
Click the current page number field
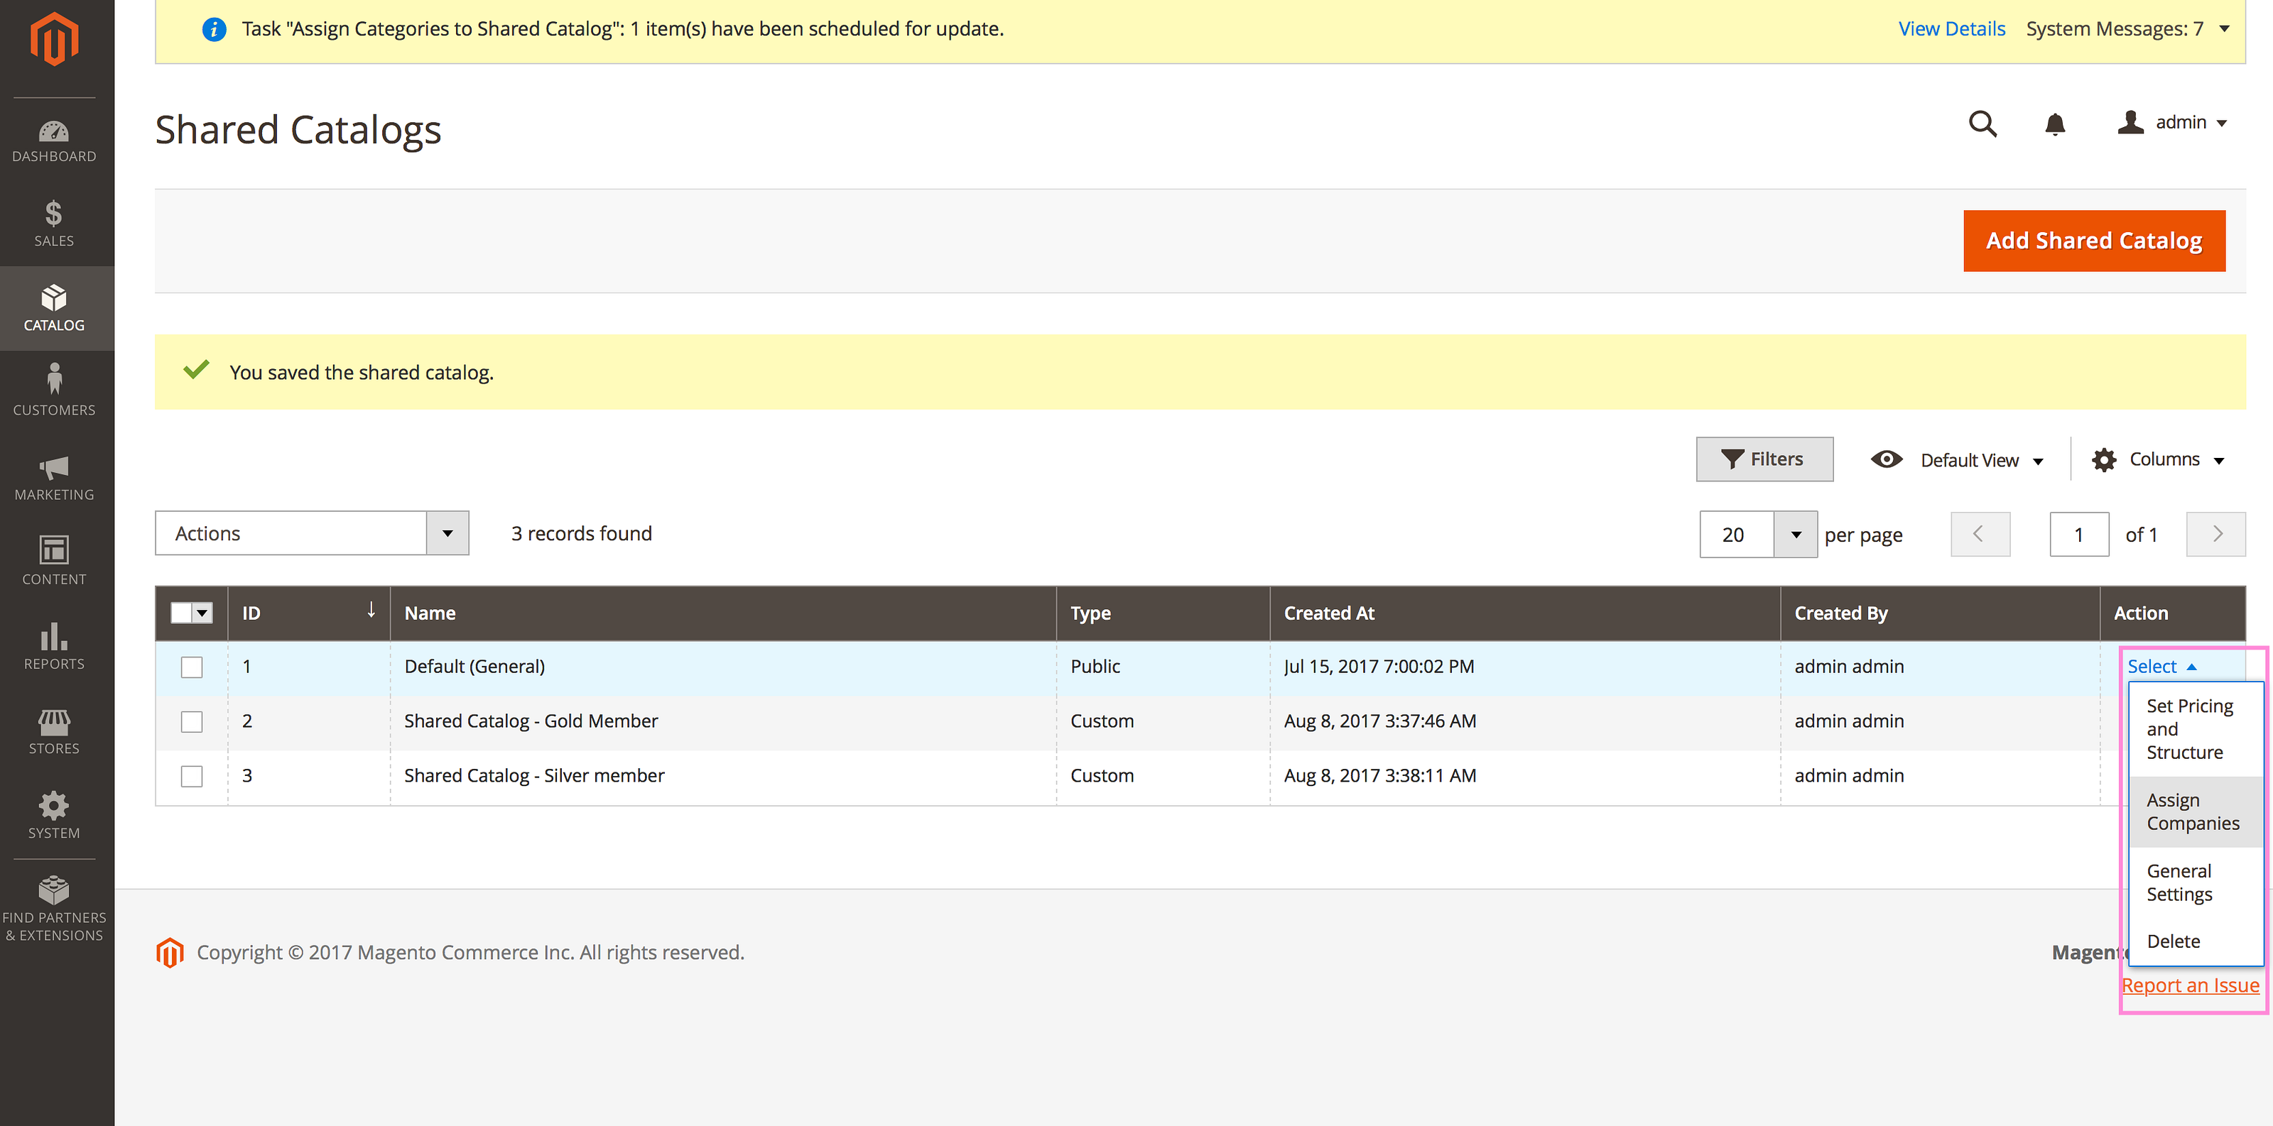pos(2078,535)
